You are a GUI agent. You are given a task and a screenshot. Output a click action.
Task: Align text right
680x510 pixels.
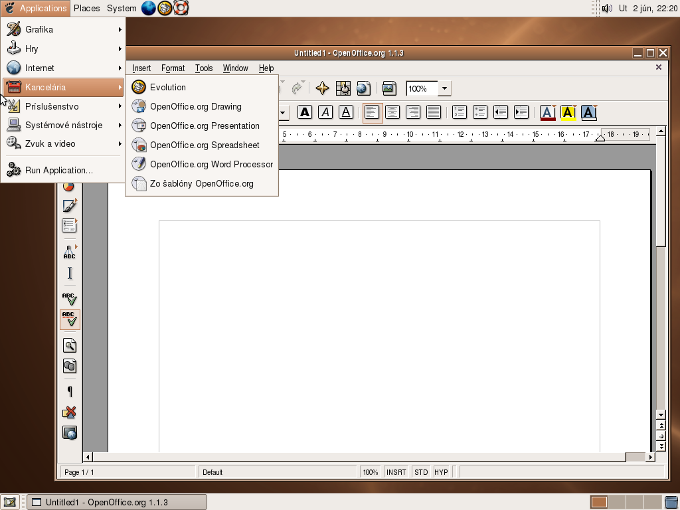pos(413,112)
